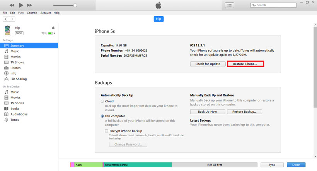Click the rewind playback button
Image resolution: width=317 pixels, height=171 pixels.
click(x=12, y=5)
